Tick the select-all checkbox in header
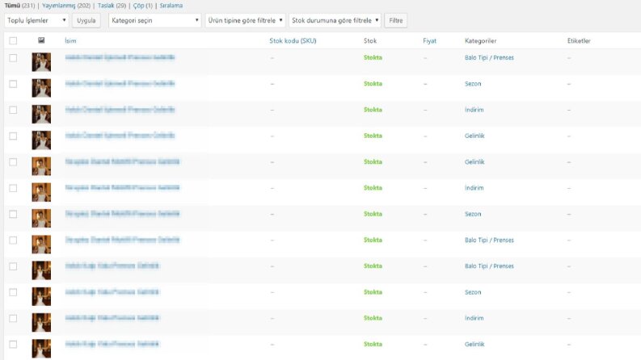This screenshot has width=641, height=360. pos(13,40)
